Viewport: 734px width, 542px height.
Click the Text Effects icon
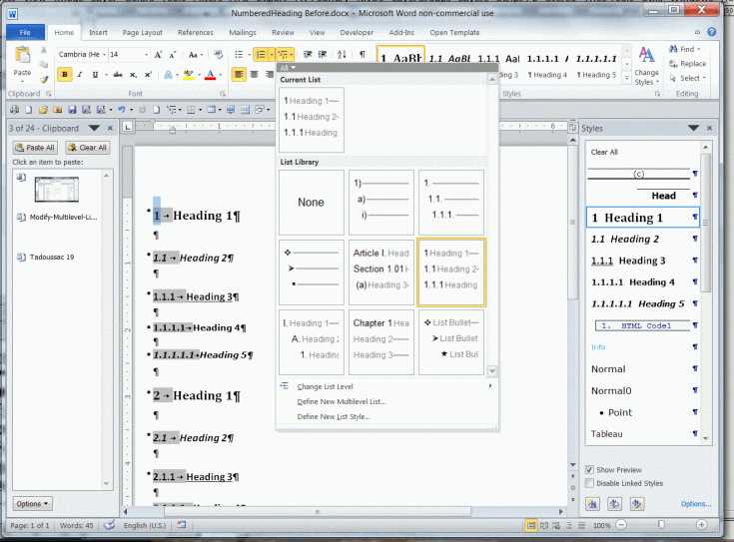[168, 75]
